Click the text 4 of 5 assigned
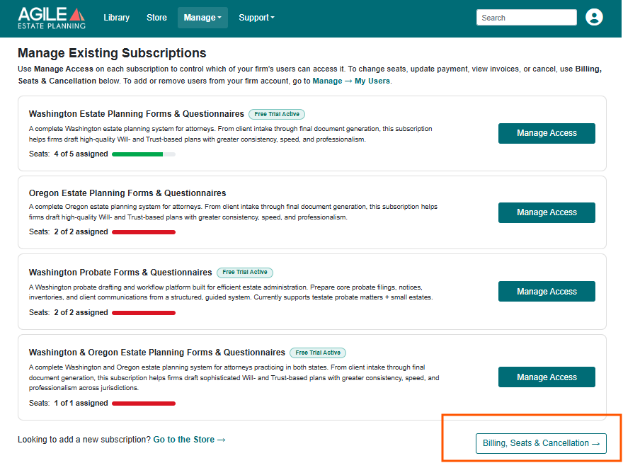 coord(81,154)
